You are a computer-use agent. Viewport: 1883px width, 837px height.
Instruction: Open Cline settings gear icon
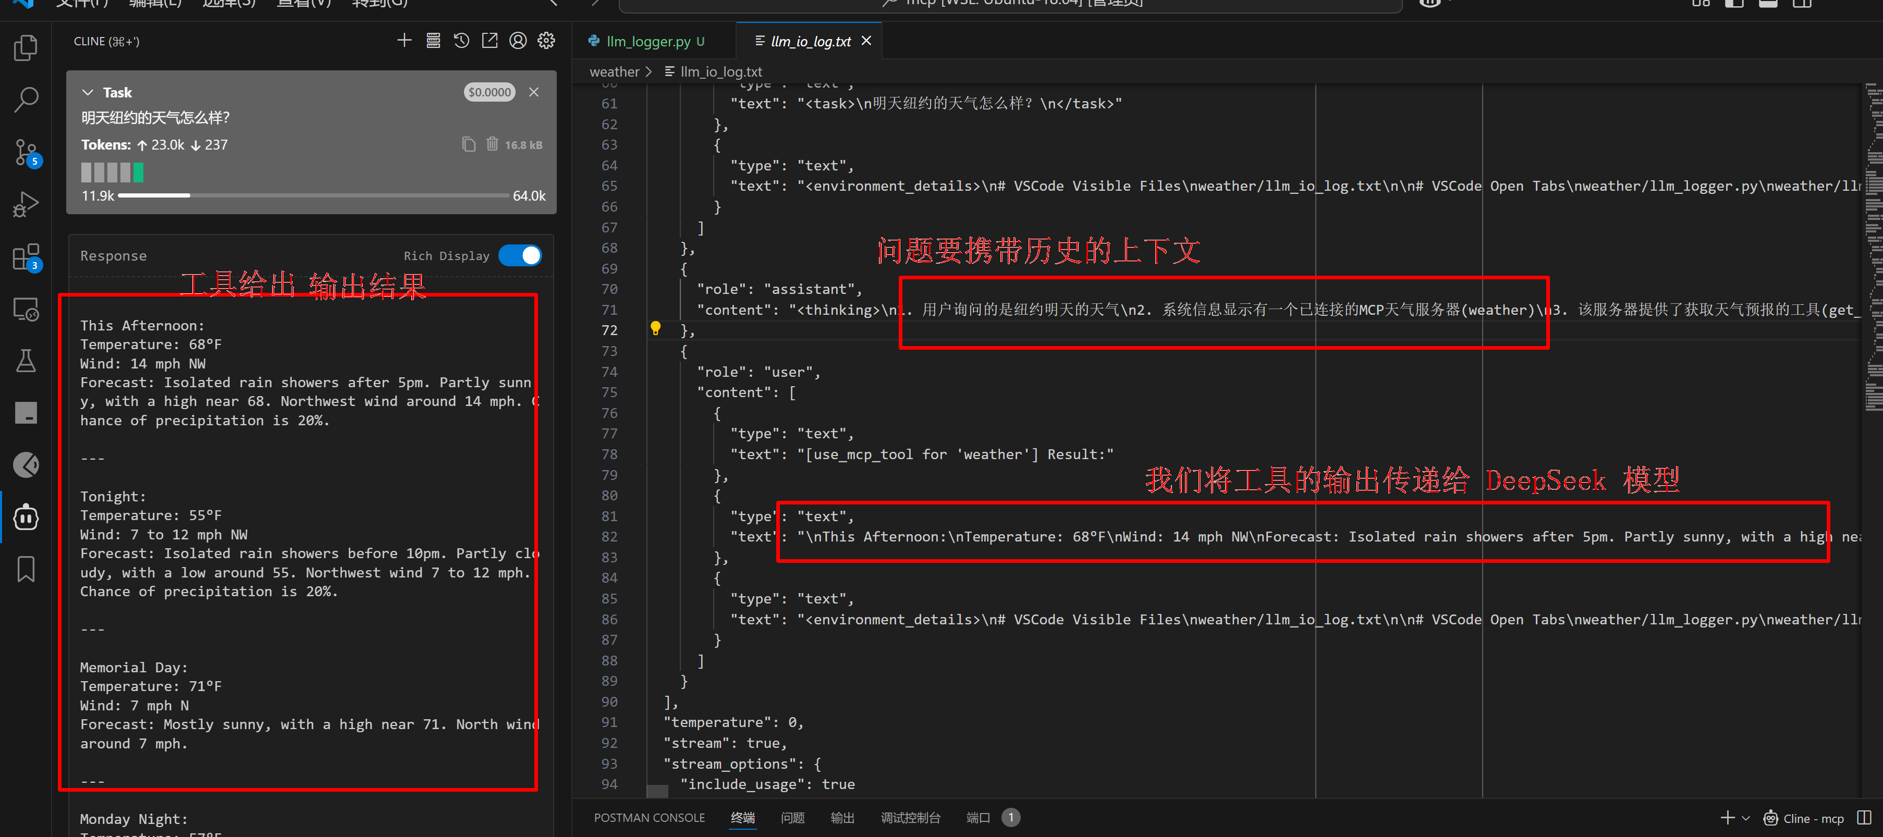coord(546,41)
